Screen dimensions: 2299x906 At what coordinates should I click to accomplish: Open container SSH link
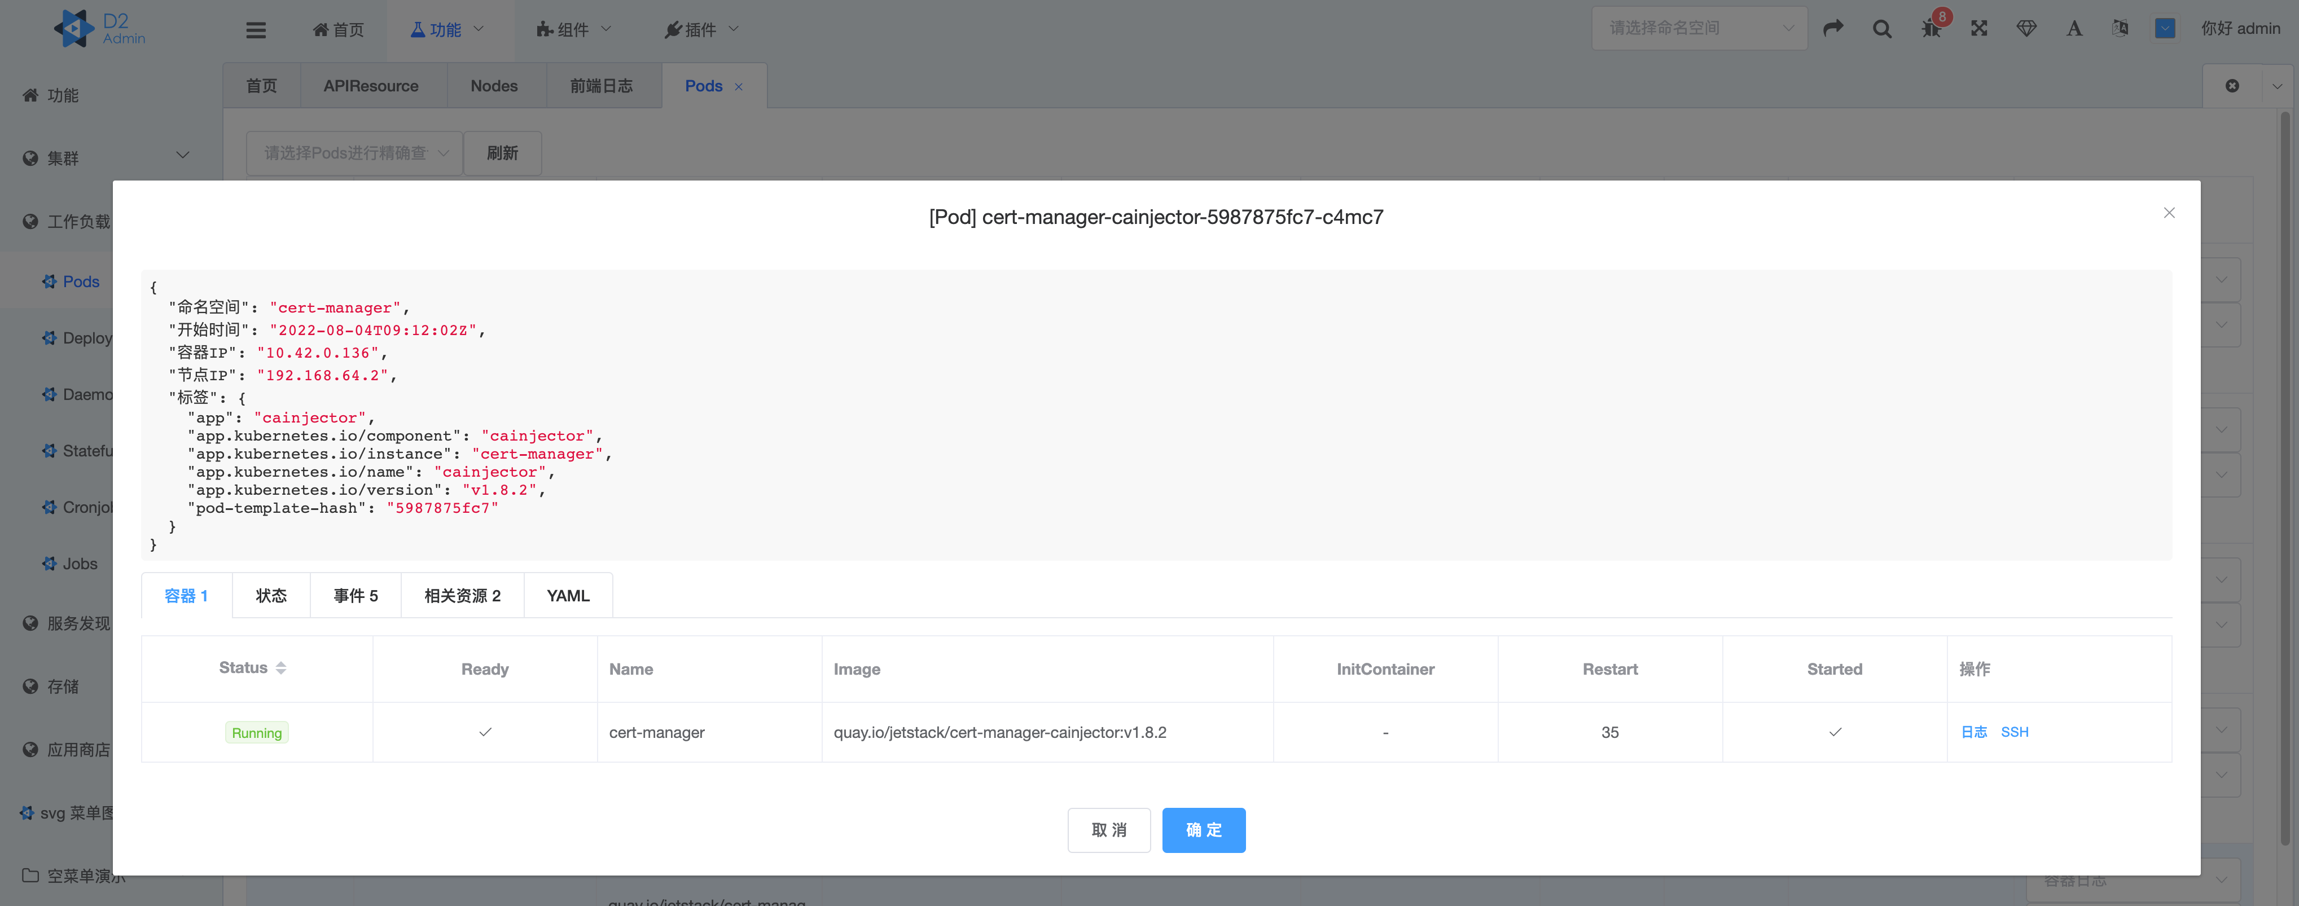pos(2014,732)
